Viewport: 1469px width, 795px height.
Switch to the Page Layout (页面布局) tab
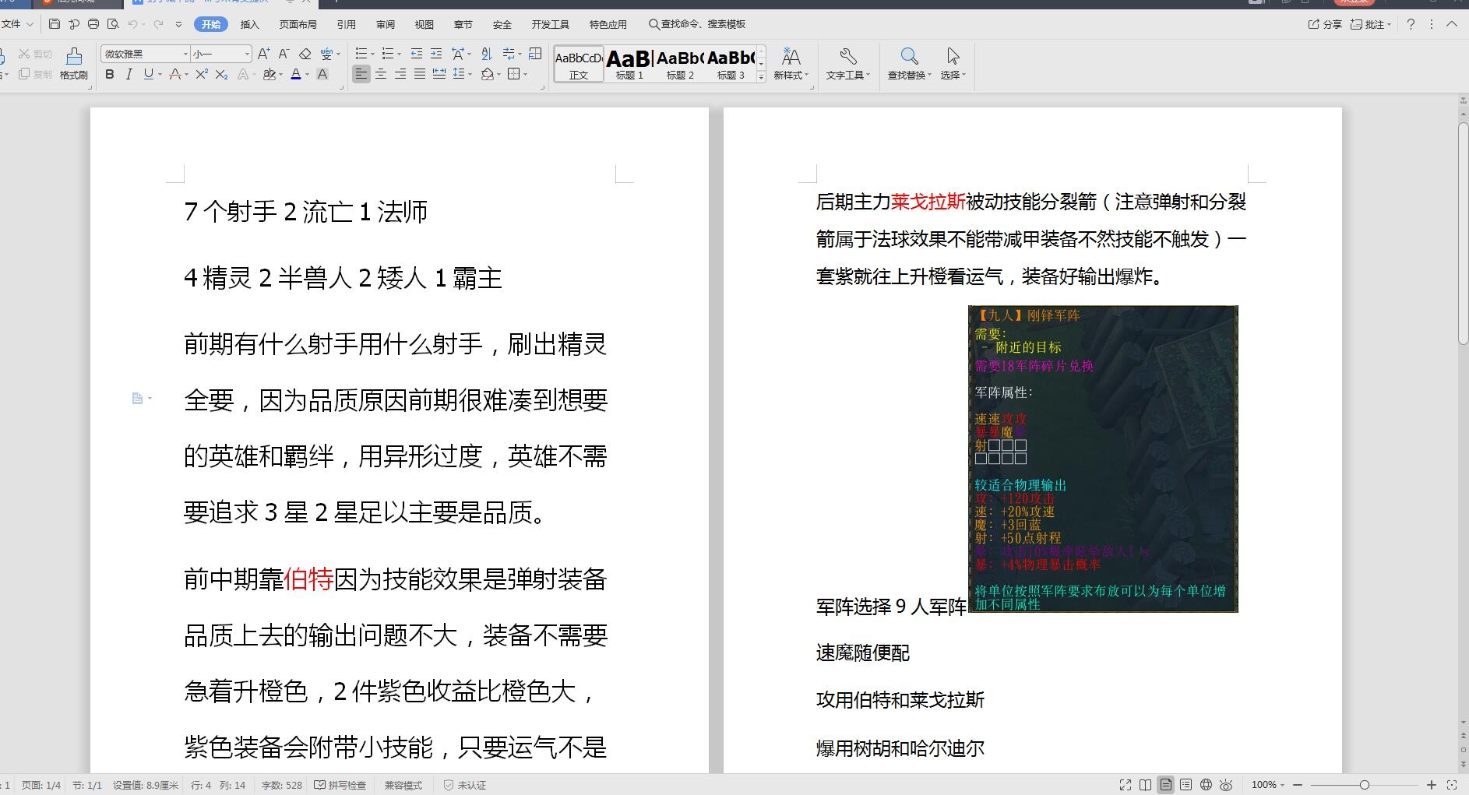[x=298, y=24]
